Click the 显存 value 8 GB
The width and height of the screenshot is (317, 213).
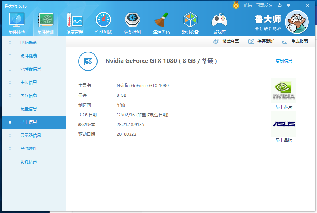[122, 95]
